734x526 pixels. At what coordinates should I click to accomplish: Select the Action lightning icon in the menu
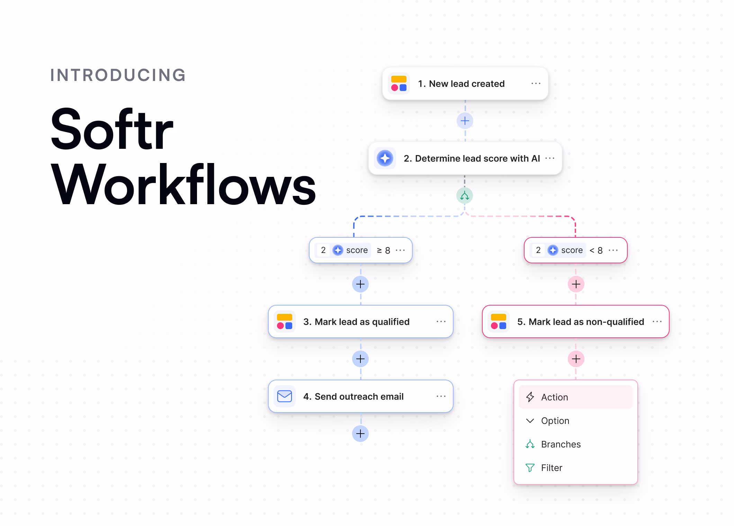(x=530, y=397)
